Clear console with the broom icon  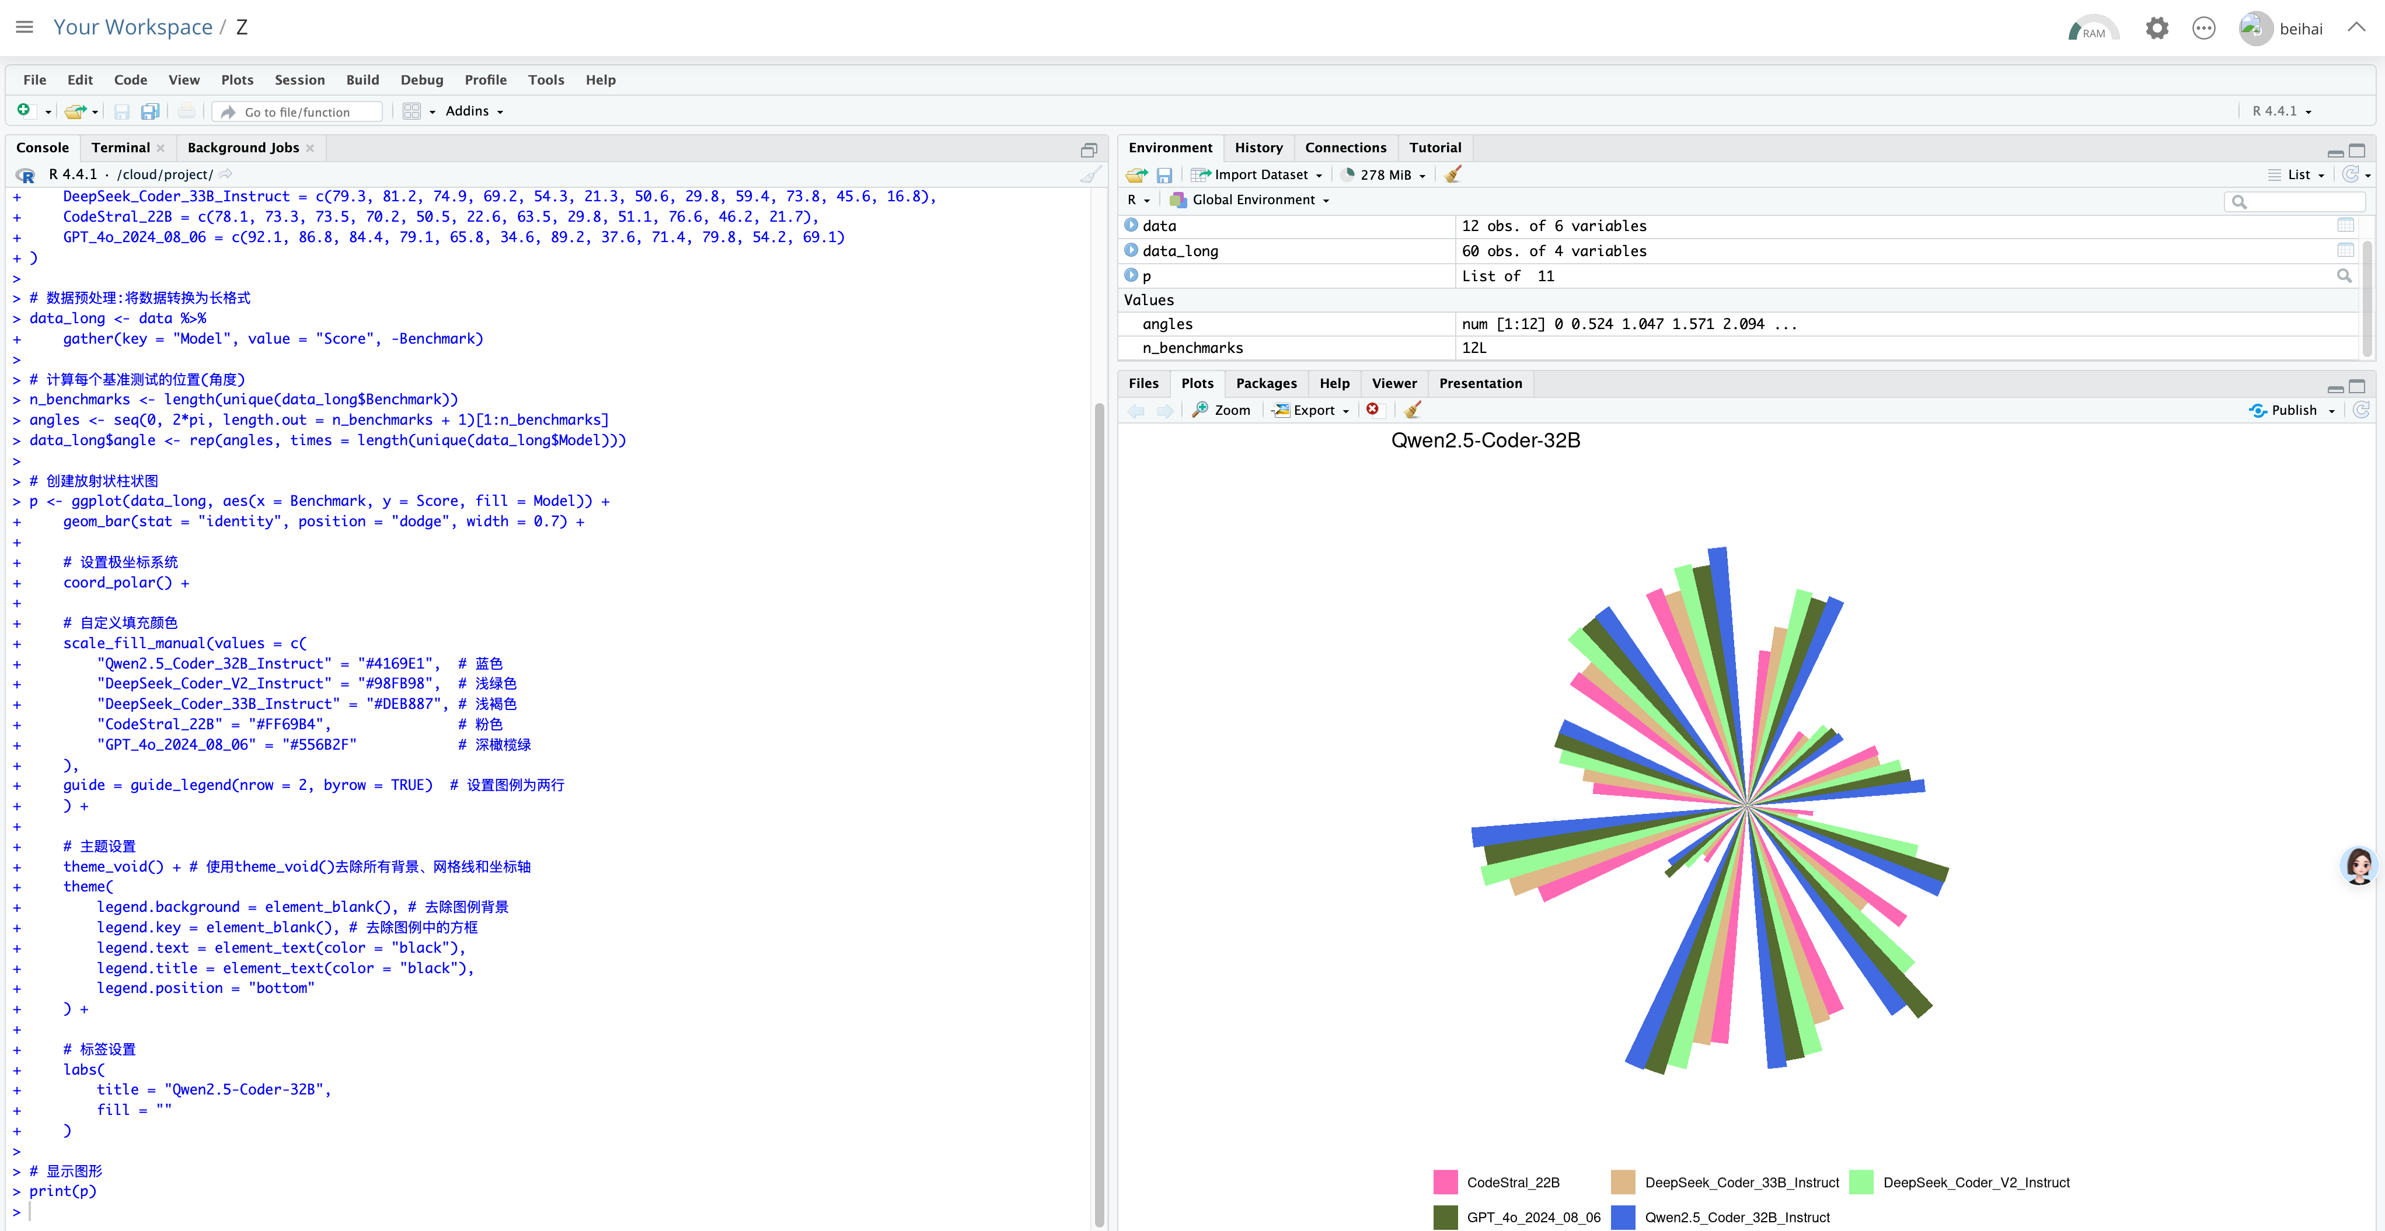pos(1091,175)
